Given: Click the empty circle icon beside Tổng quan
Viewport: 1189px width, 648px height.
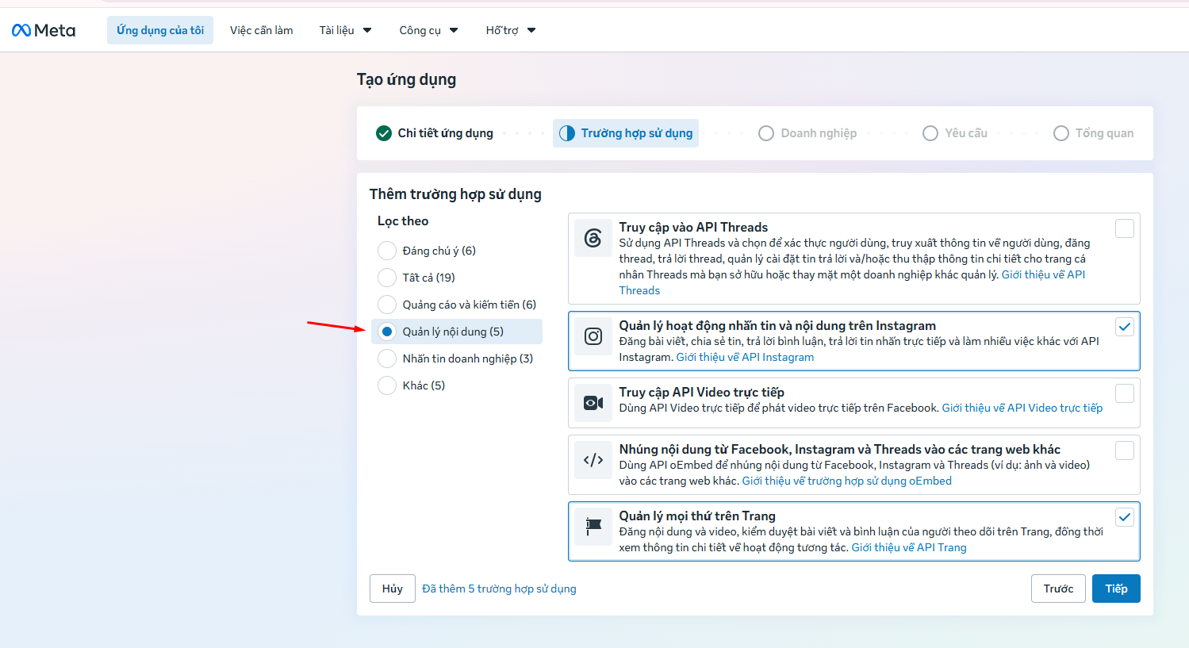Looking at the screenshot, I should [x=1061, y=133].
